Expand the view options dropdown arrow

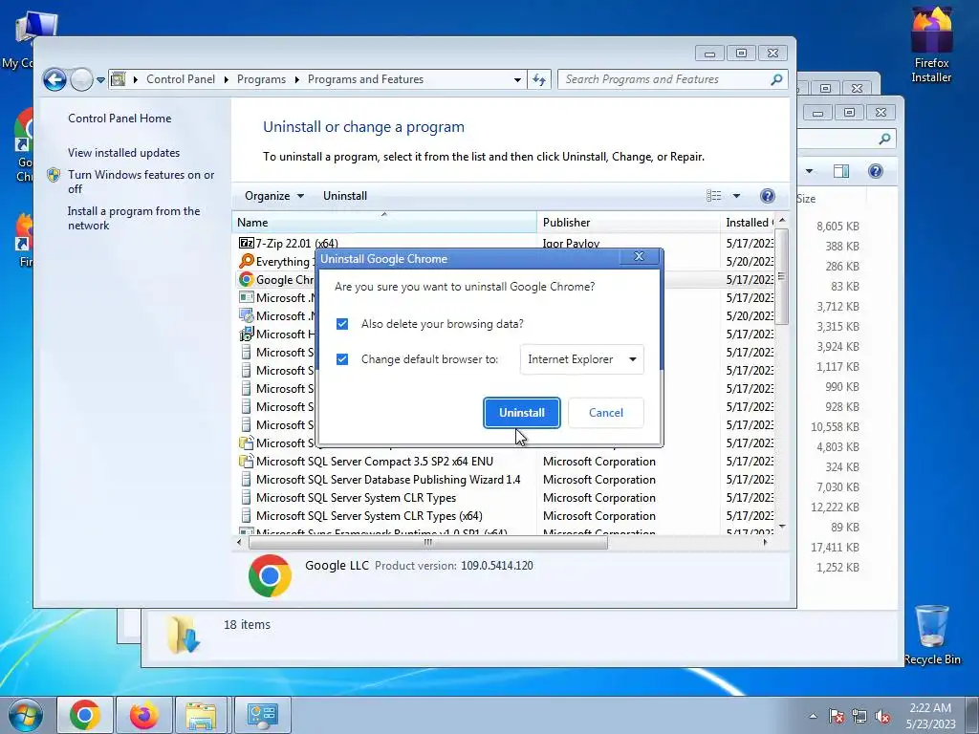737,196
